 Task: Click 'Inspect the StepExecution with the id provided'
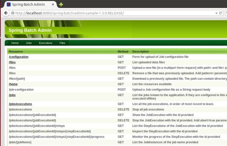[x=165, y=131]
